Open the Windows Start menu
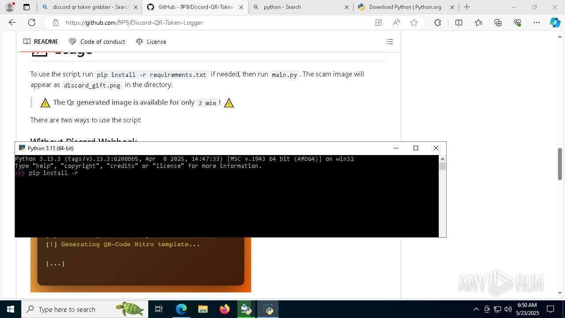Screen dimensions: 565x318 (x=11, y=309)
